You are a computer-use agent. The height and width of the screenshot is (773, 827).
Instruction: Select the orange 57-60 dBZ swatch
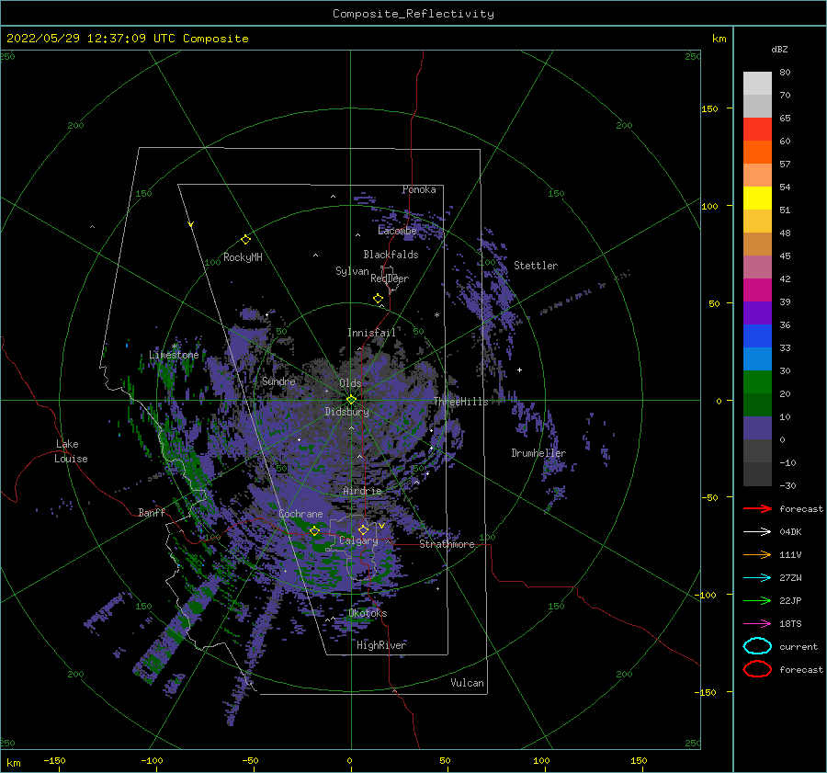pos(757,153)
